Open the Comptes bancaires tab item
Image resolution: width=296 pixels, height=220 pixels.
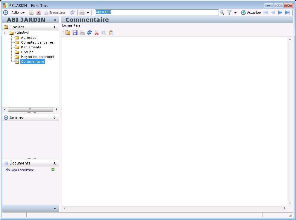coord(37,42)
